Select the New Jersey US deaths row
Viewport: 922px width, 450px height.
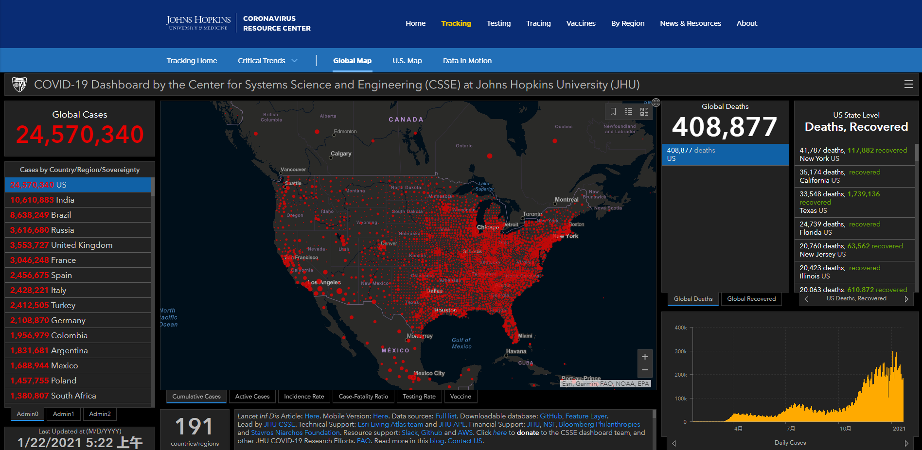[x=855, y=250]
